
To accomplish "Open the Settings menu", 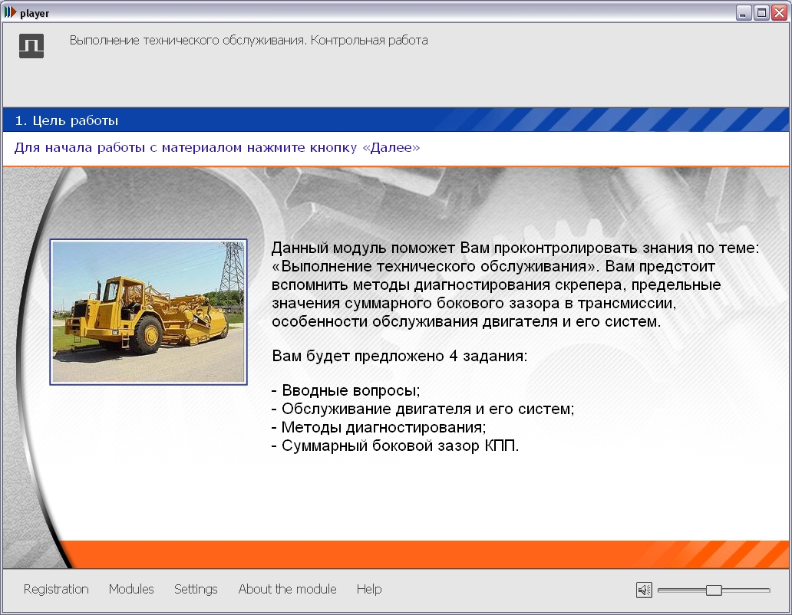I will (196, 589).
